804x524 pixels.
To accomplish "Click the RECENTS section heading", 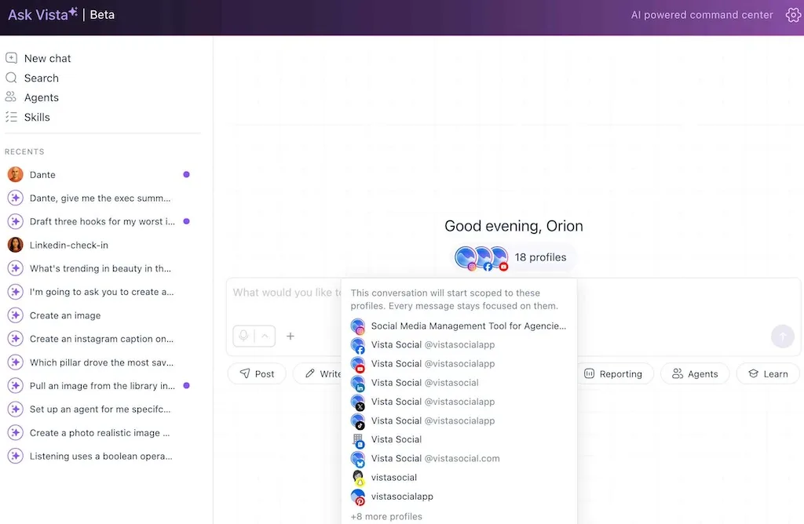I will coord(24,151).
